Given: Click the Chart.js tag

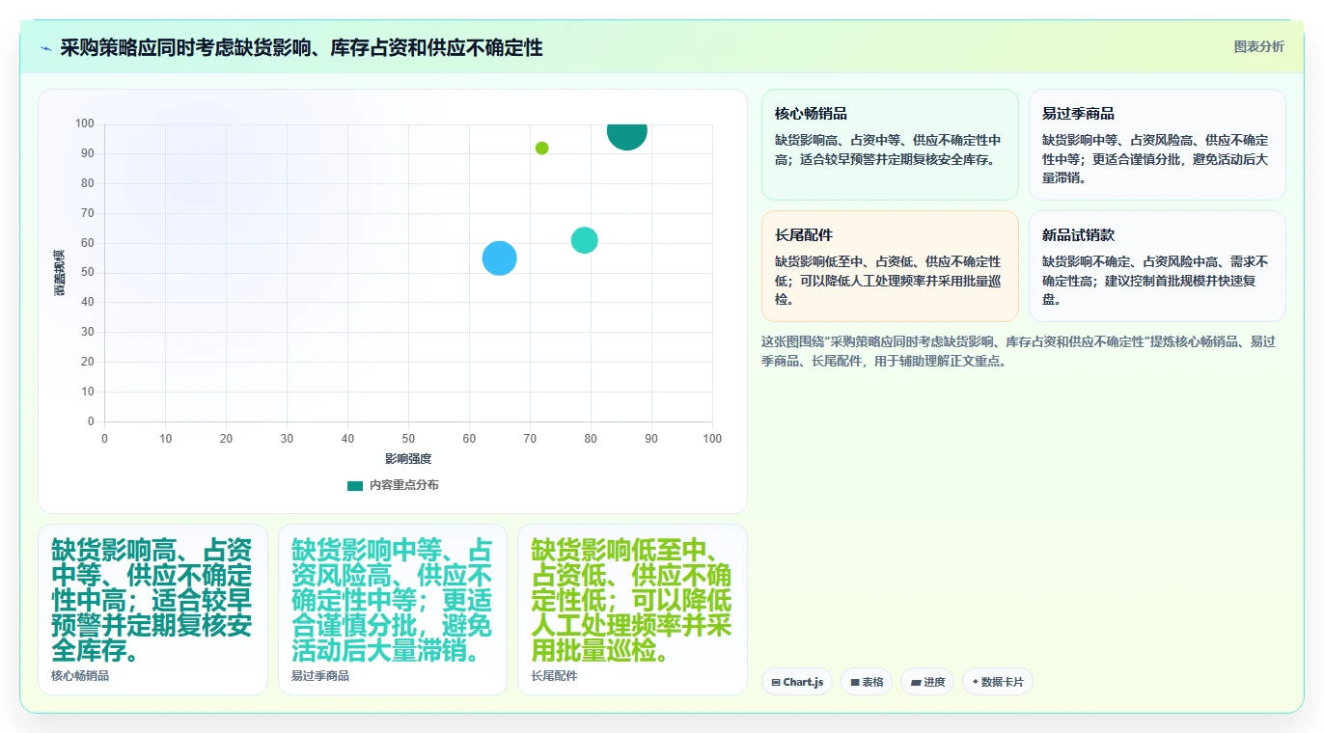Looking at the screenshot, I should click(x=796, y=682).
